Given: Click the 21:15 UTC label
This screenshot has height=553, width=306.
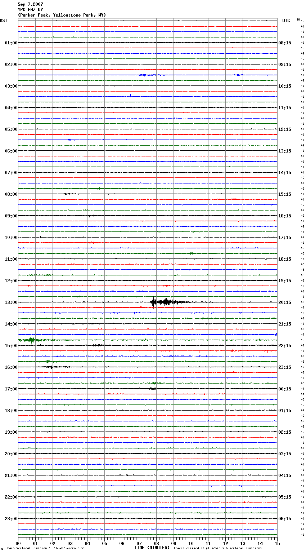Looking at the screenshot, I should [285, 324].
